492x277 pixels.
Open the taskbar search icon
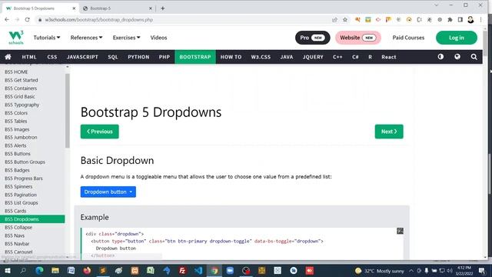[x=23, y=270]
